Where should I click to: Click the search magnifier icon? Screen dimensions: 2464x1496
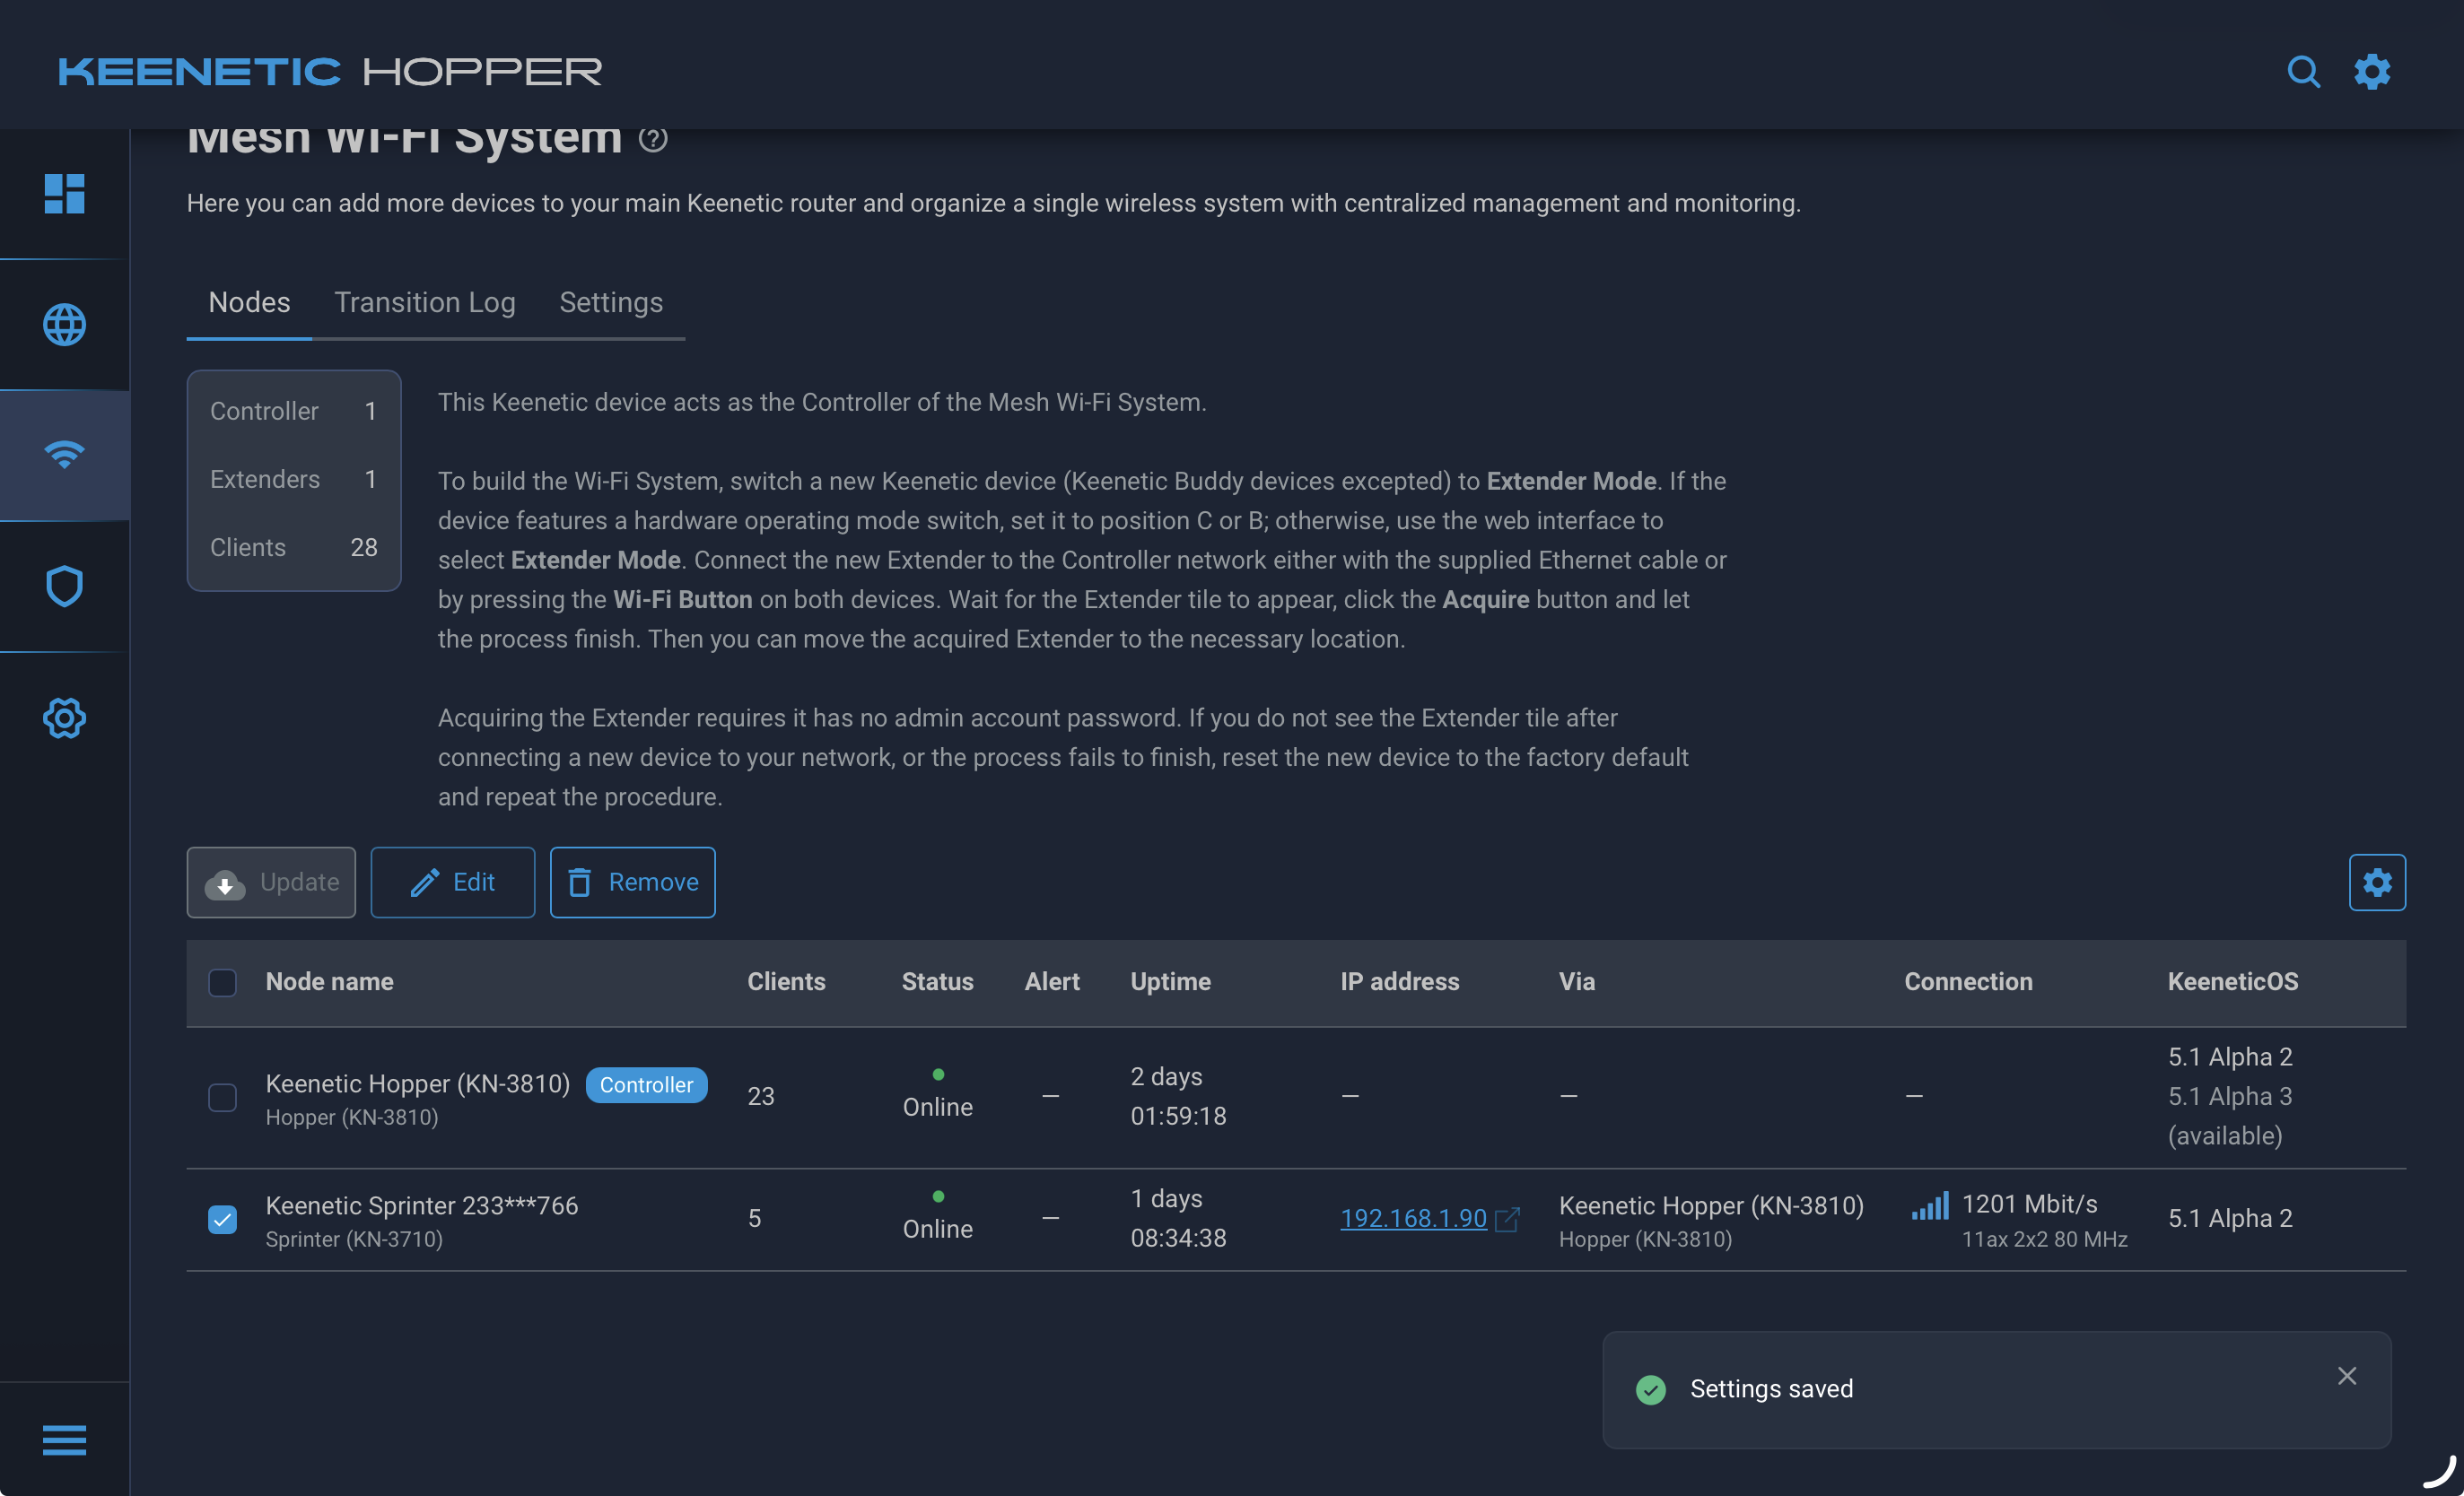point(2303,72)
